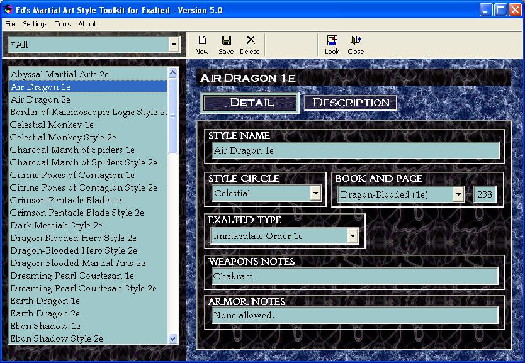
Task: Close the window with red X
Action: (x=516, y=9)
